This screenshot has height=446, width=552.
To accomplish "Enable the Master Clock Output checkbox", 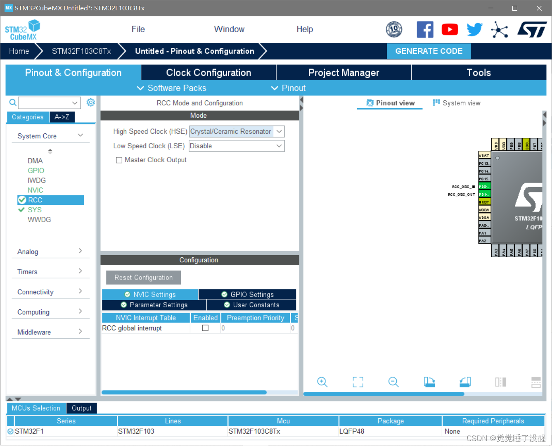I will pos(119,160).
